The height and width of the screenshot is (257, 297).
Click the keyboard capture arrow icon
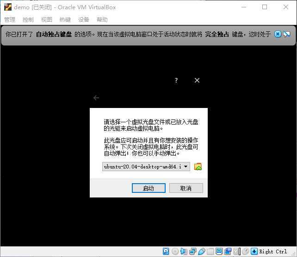[254, 251]
